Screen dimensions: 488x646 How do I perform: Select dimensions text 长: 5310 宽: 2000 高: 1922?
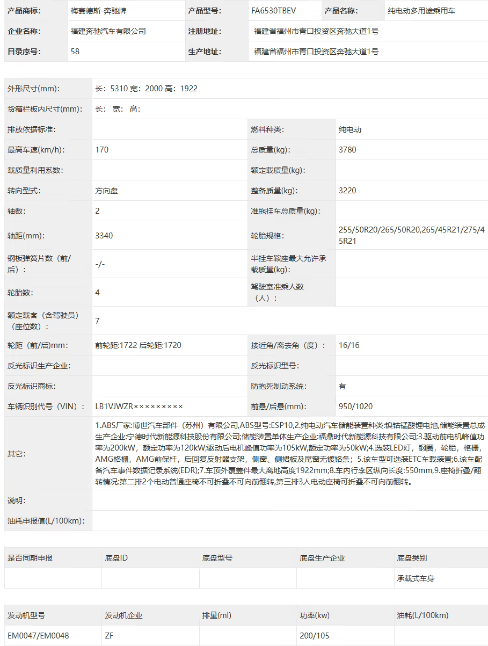(x=147, y=89)
